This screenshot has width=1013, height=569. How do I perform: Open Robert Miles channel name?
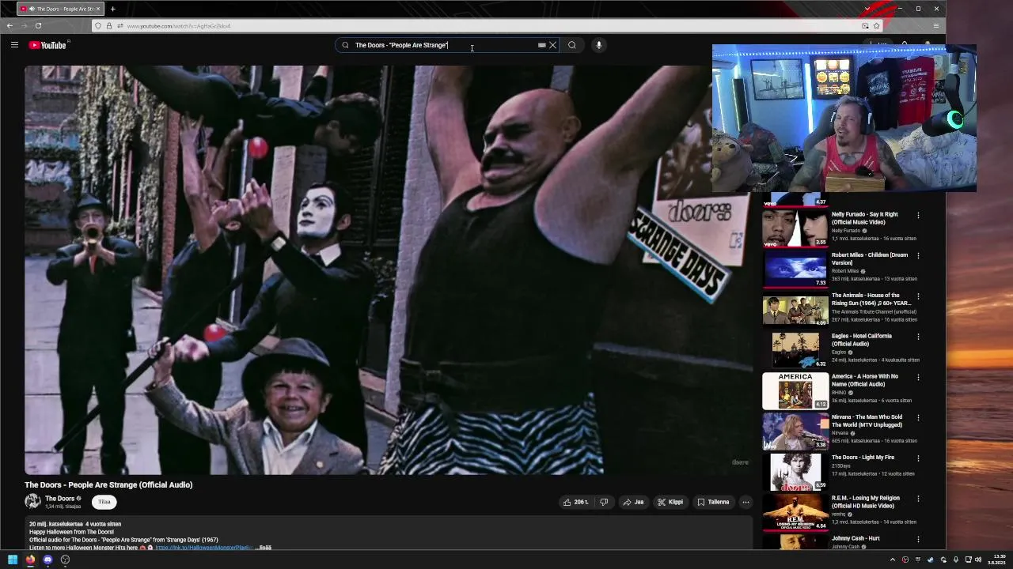click(845, 271)
